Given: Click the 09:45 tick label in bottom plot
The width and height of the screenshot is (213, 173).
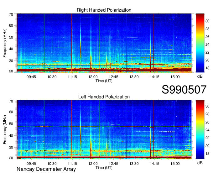Looking at the screenshot, I should pyautogui.click(x=31, y=164).
